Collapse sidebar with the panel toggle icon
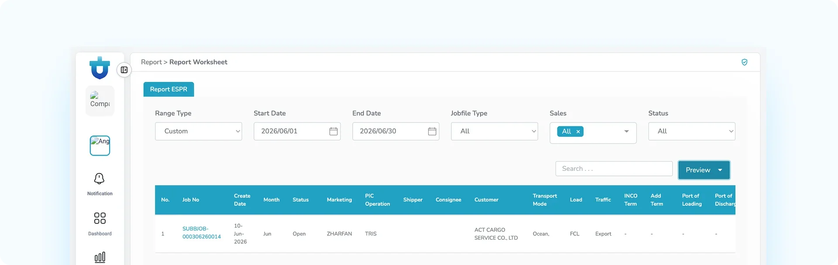 124,70
